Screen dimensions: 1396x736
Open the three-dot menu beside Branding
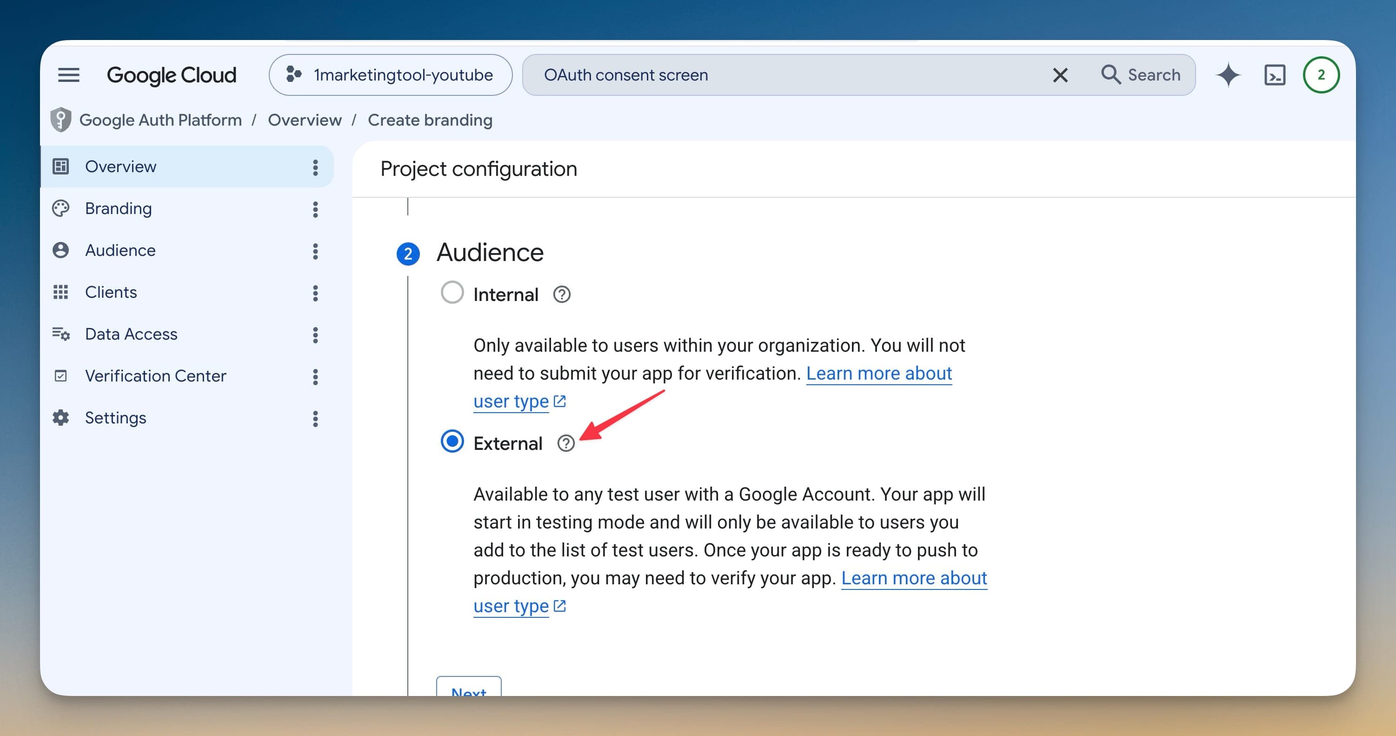[315, 209]
